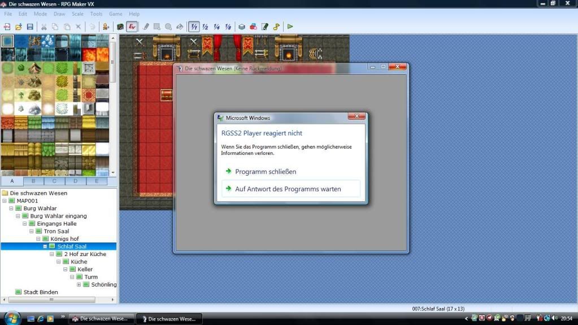Switch to Map editing mode icon
Screen dimensions: 578x325
pos(120,27)
